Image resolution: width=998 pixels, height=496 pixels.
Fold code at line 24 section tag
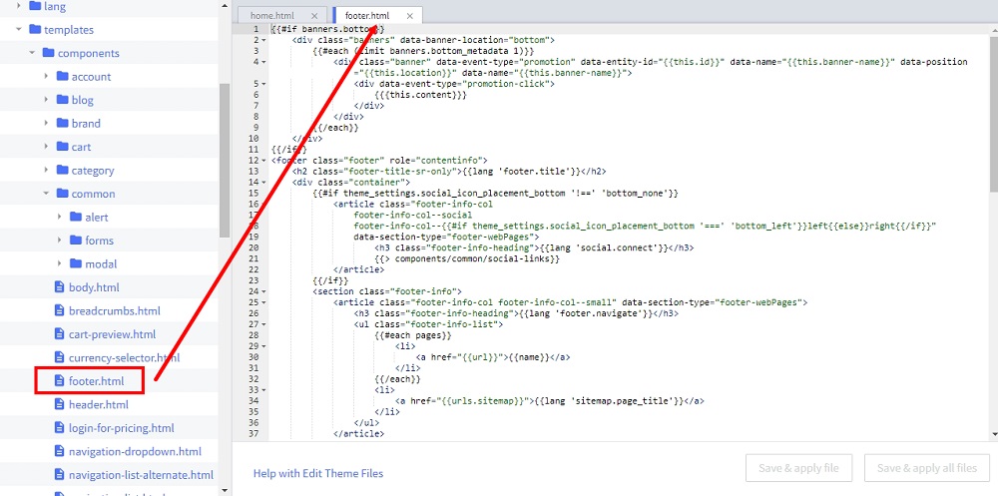pos(264,291)
